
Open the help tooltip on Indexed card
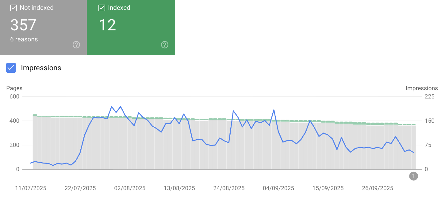click(x=164, y=45)
